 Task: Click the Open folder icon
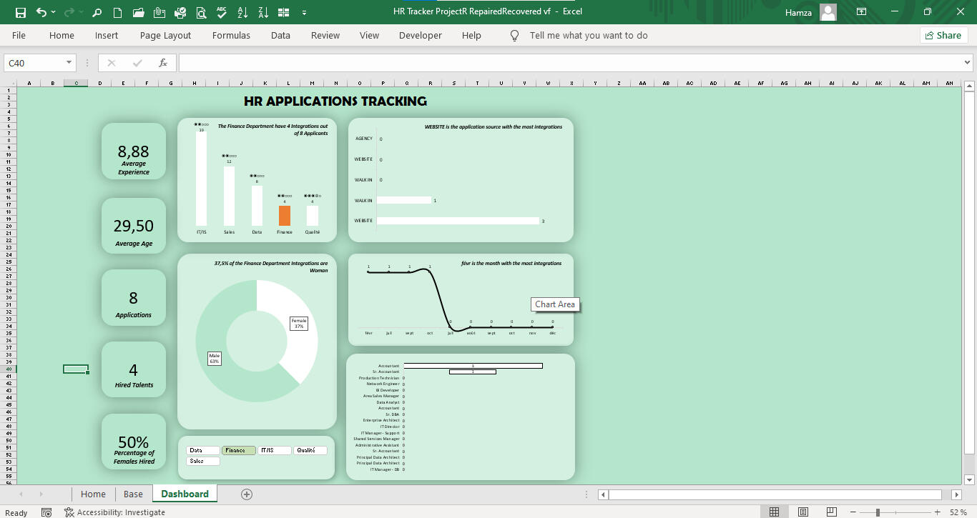[x=139, y=12]
